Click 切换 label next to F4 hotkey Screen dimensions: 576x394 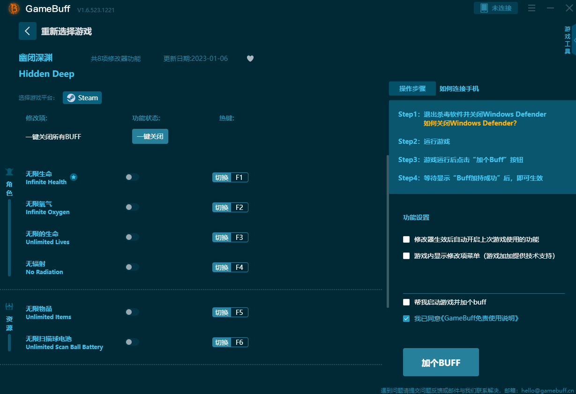pyautogui.click(x=222, y=268)
